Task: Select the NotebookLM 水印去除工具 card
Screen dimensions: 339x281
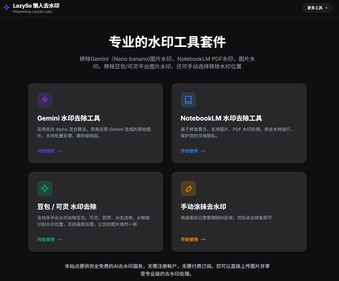Action: (x=239, y=123)
